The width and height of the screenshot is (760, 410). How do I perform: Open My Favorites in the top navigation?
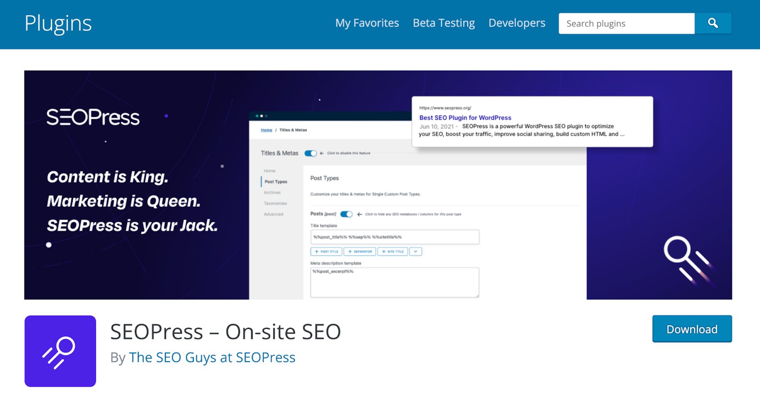tap(367, 23)
